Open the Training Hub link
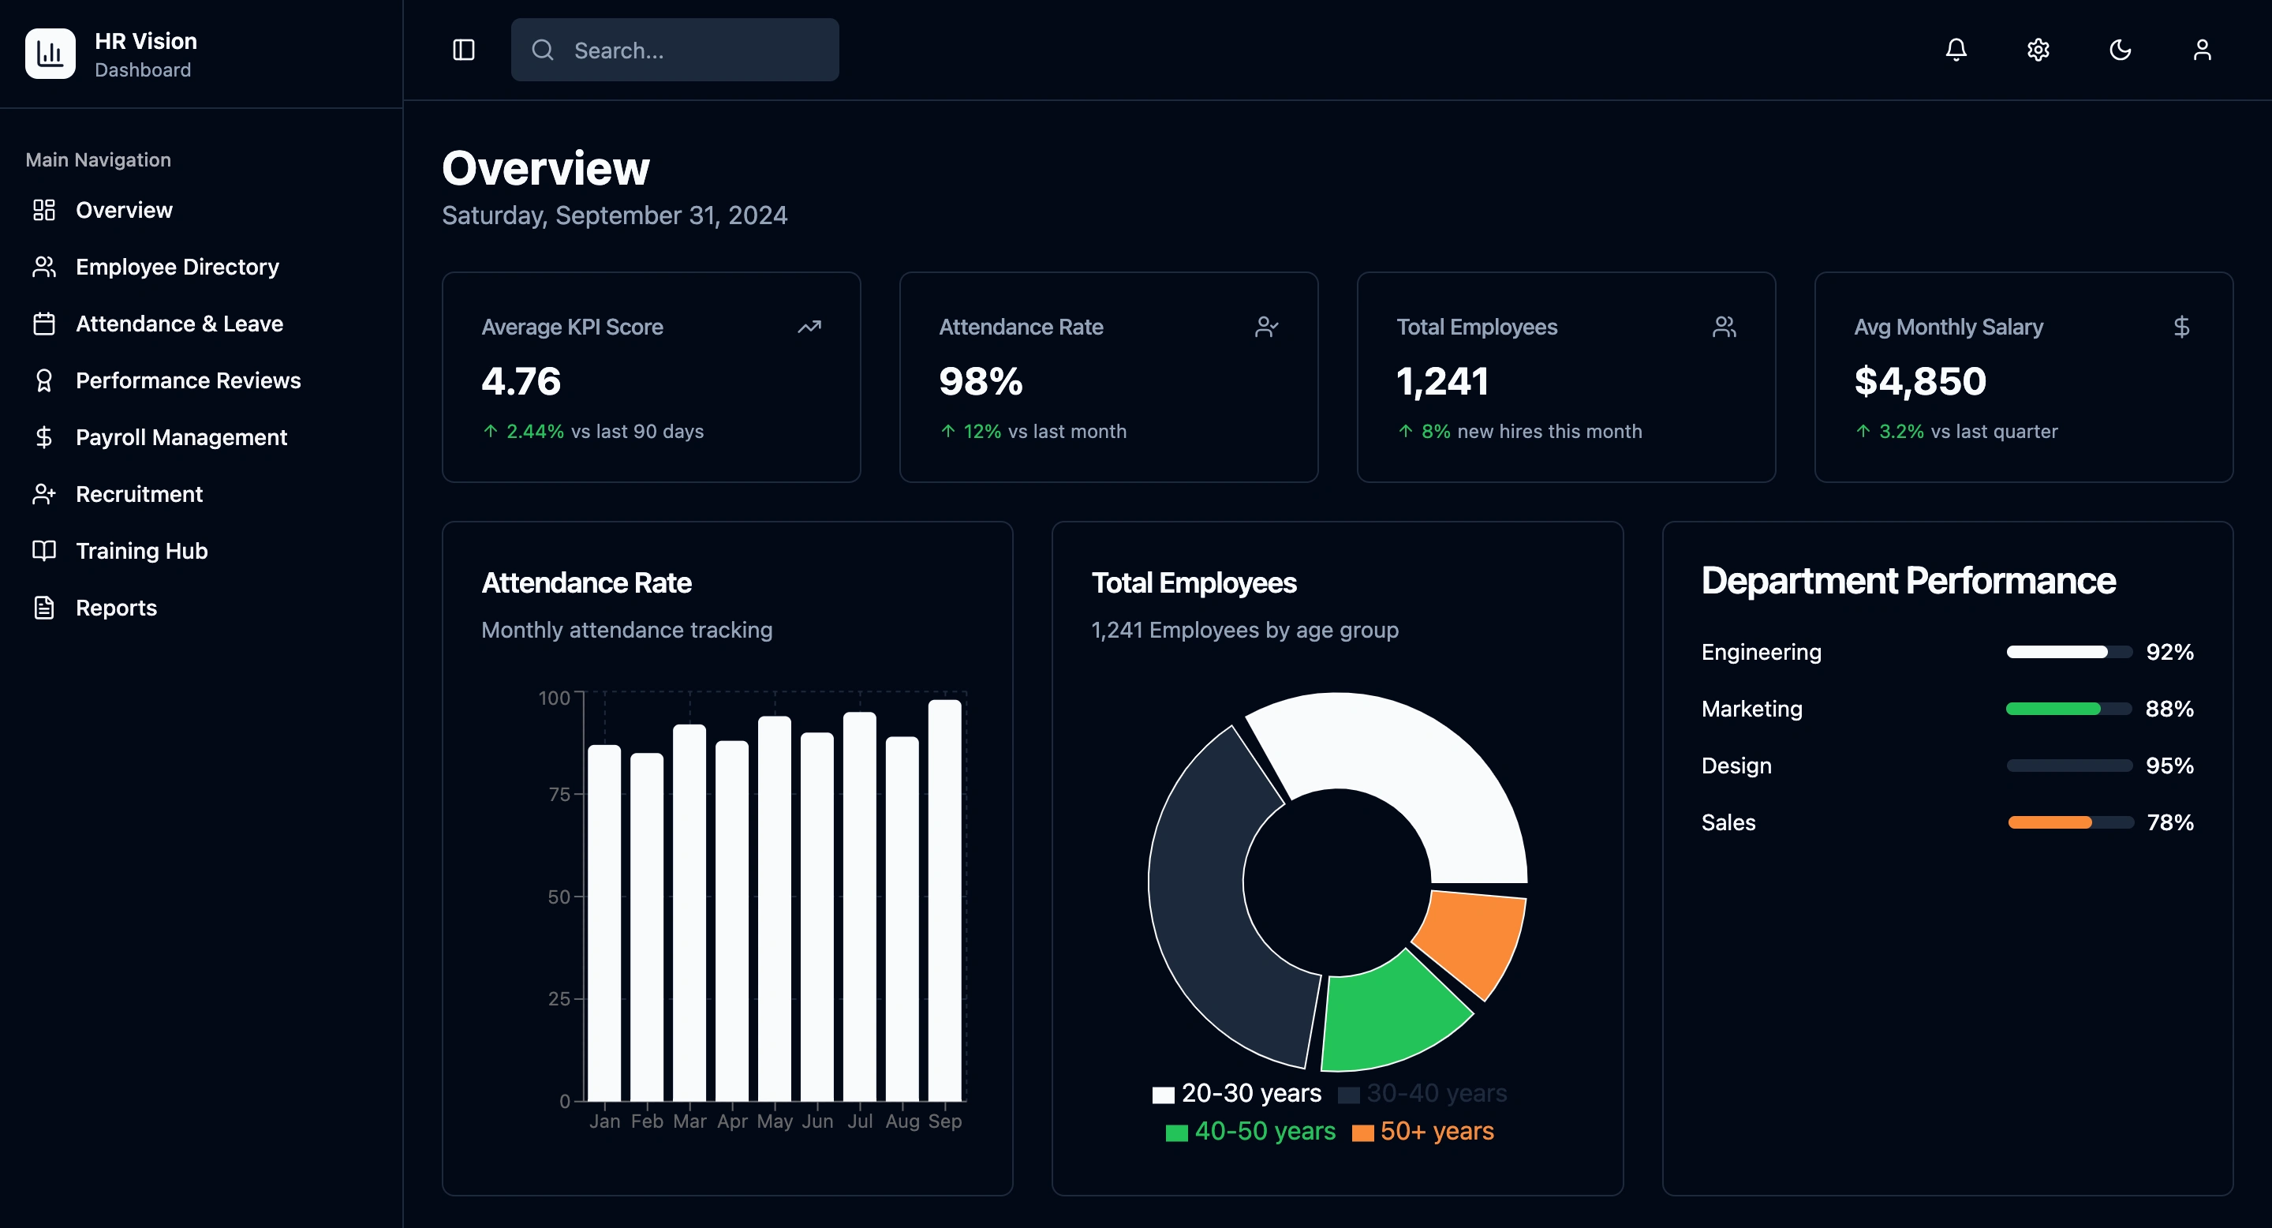Image resolution: width=2272 pixels, height=1228 pixels. point(141,552)
